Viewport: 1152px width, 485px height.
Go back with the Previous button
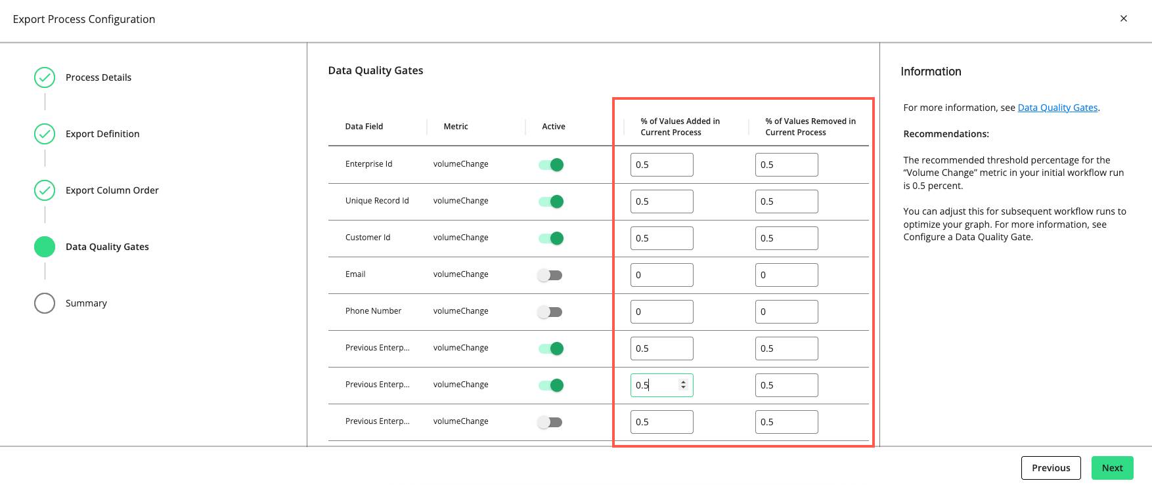(1051, 468)
